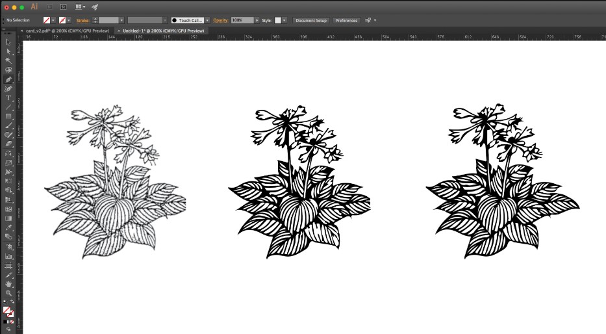Image resolution: width=606 pixels, height=334 pixels.
Task: Click the stroke swatch in control bar
Action: [x=62, y=21]
